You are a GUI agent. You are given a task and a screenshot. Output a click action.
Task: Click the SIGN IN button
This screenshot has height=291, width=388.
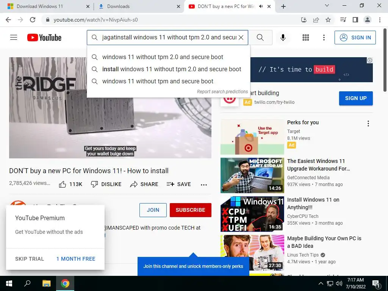pyautogui.click(x=355, y=38)
